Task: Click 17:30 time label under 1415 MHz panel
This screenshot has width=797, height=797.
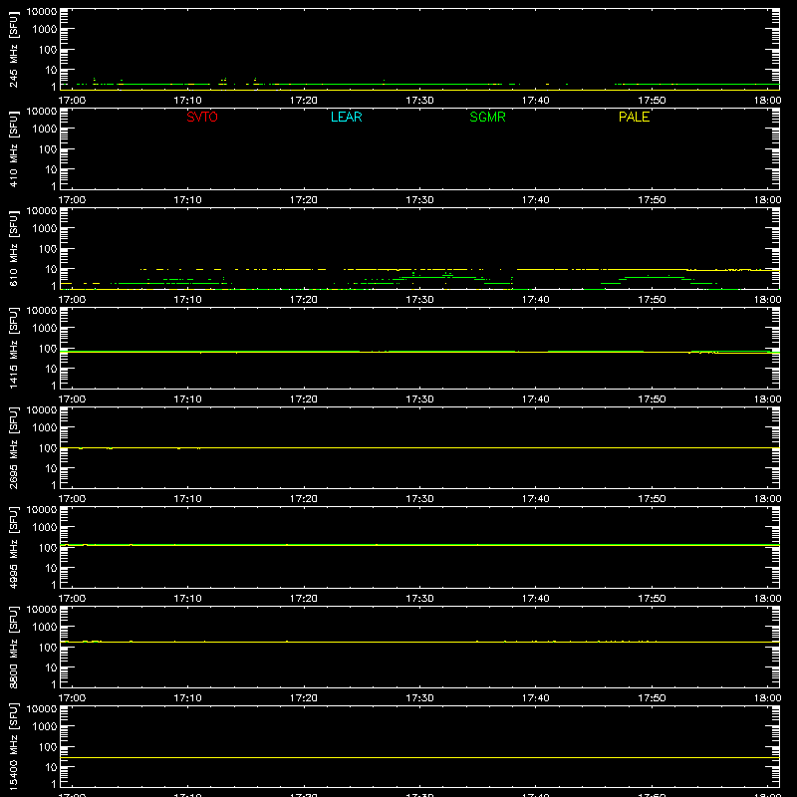Action: tap(419, 399)
